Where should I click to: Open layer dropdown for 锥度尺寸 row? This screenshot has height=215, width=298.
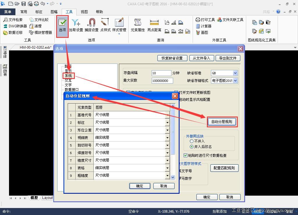(167, 161)
